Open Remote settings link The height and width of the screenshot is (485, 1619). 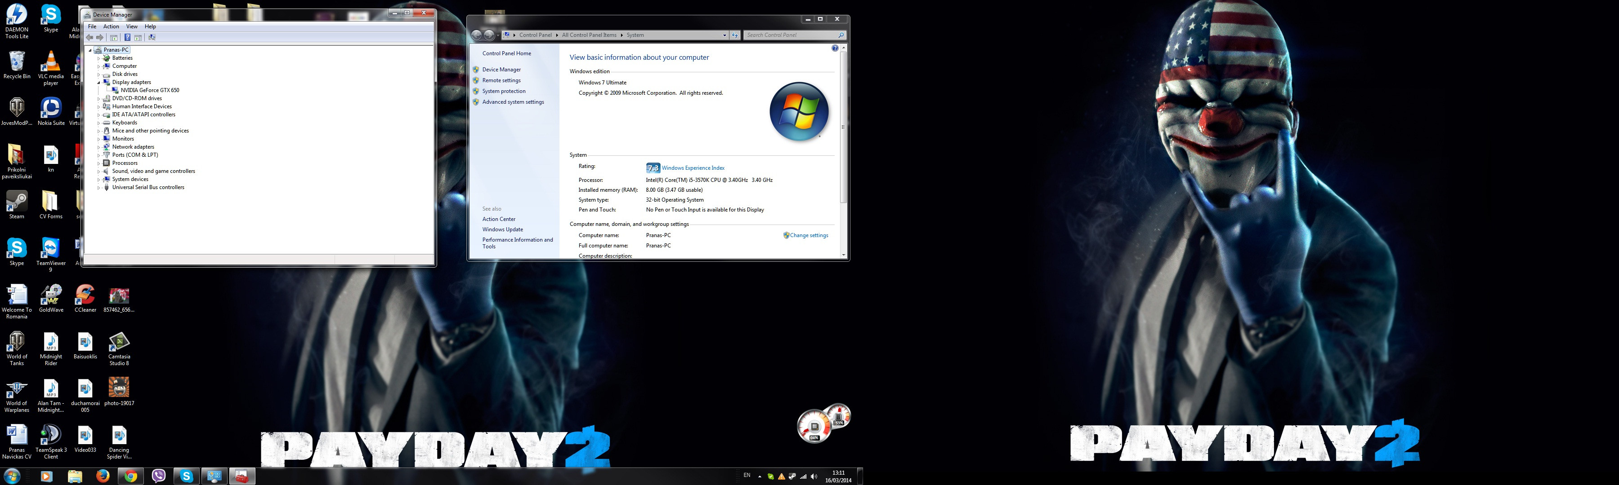click(x=501, y=80)
